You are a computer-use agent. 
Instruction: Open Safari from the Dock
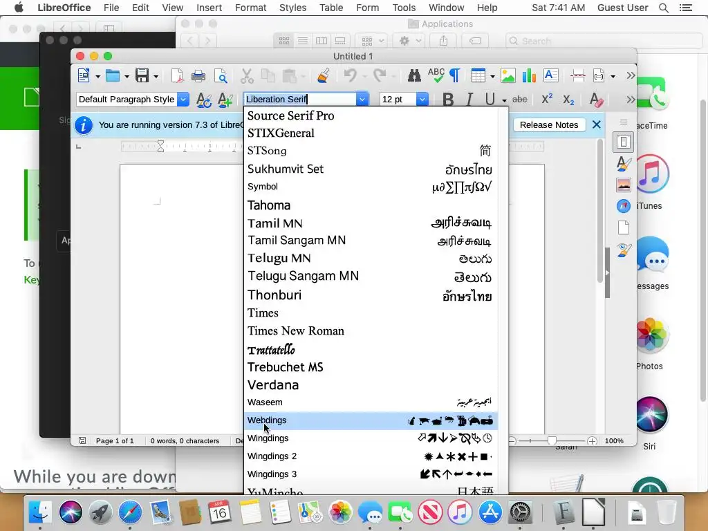(x=130, y=512)
